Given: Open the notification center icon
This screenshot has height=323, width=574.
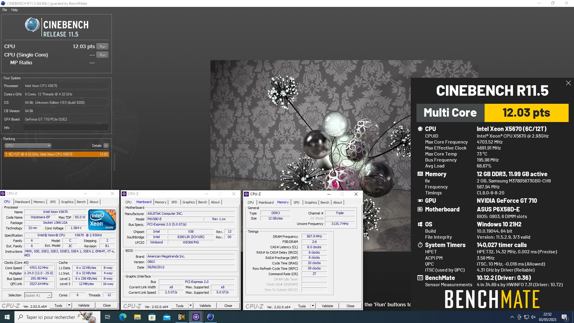Looking at the screenshot, I should 564,317.
